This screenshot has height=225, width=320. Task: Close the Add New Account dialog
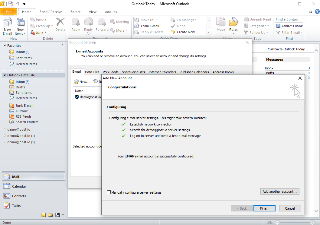pyautogui.click(x=300, y=78)
